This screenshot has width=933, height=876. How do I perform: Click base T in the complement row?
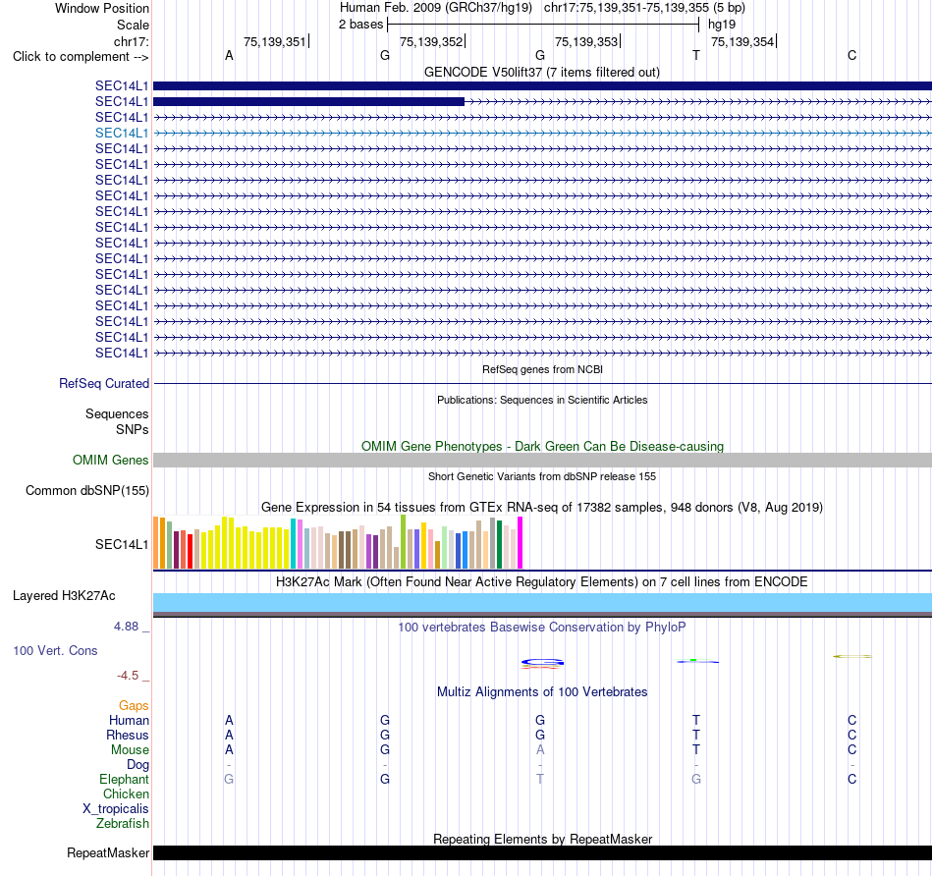(x=696, y=55)
